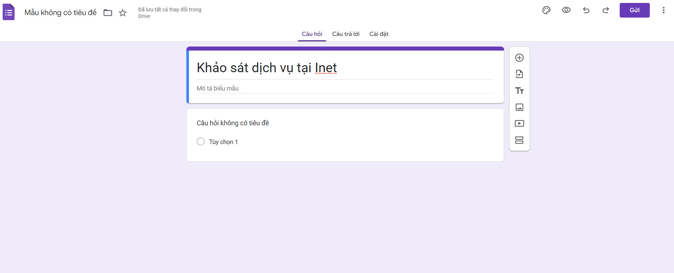Screen dimensions: 674x273
Task: Add a new section with section icon
Action: pos(519,140)
